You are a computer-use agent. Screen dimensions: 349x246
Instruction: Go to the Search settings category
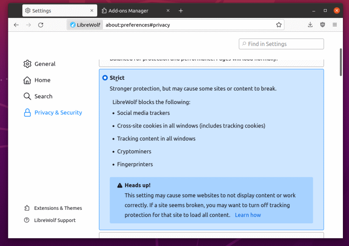(43, 96)
